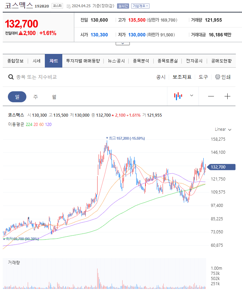Open the 공매도현황 tab

(x=221, y=61)
